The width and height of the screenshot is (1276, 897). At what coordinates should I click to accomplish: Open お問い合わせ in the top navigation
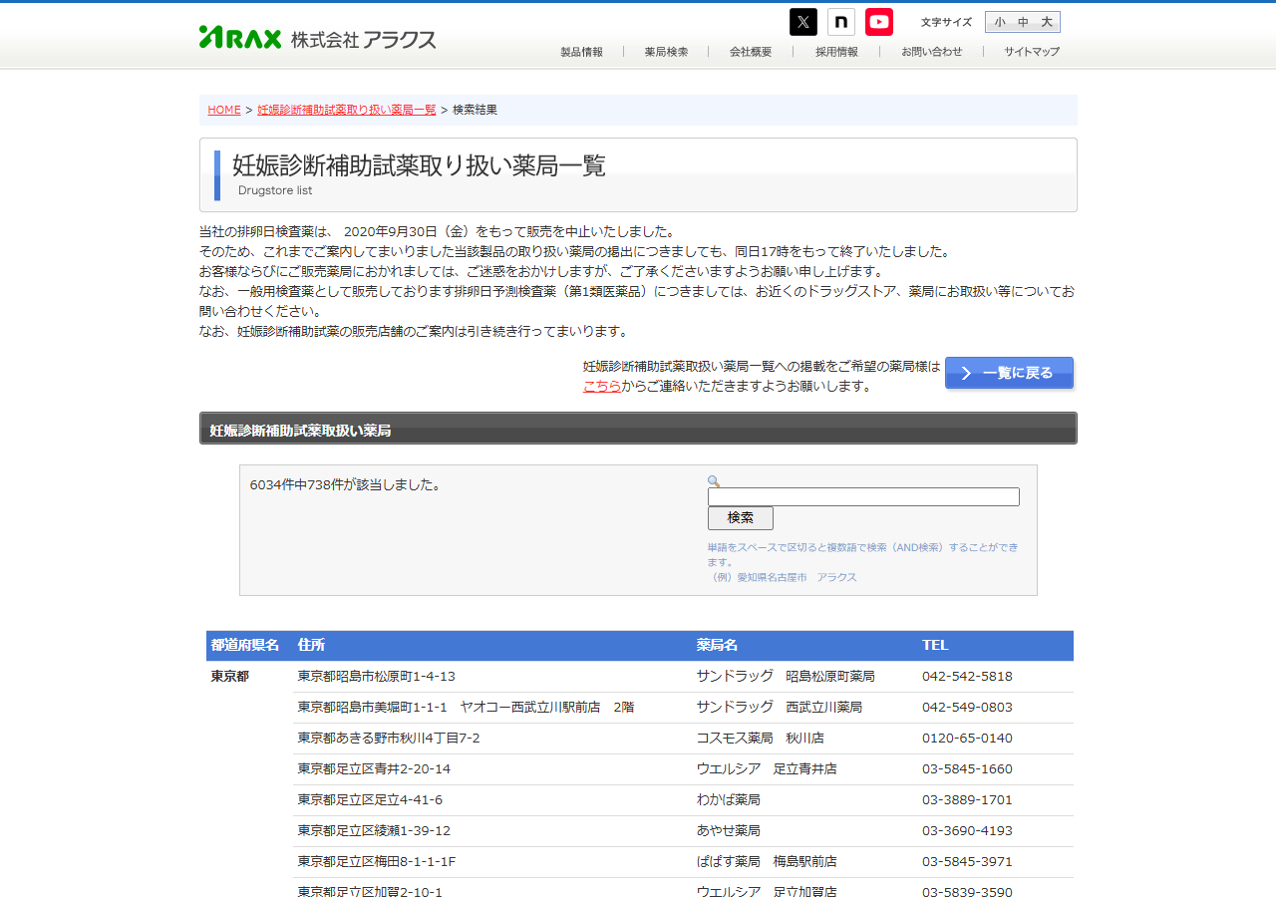point(932,52)
